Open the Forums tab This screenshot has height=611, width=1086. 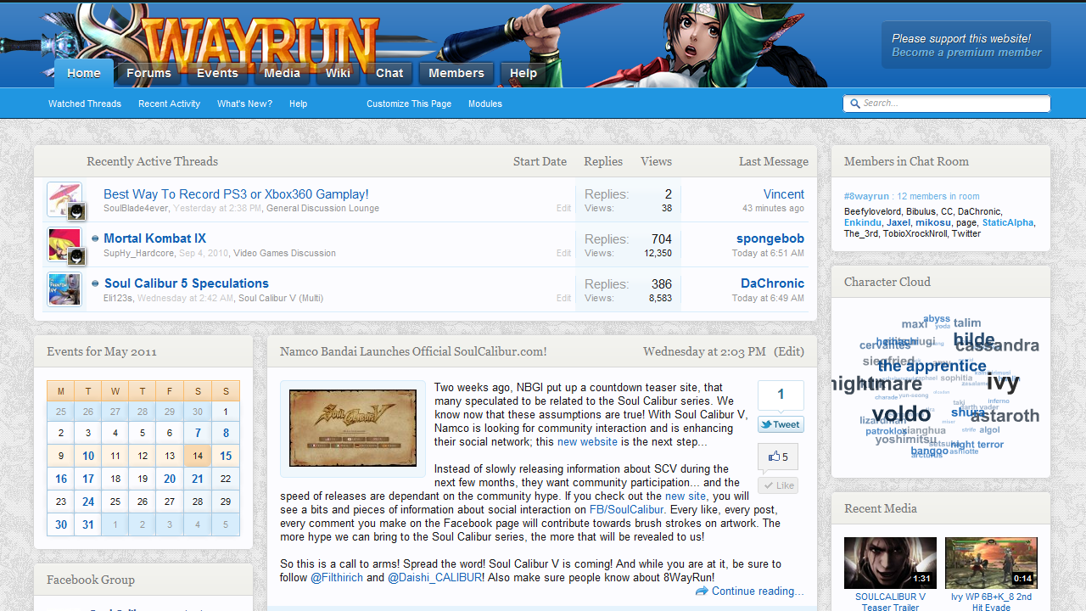[x=149, y=73]
